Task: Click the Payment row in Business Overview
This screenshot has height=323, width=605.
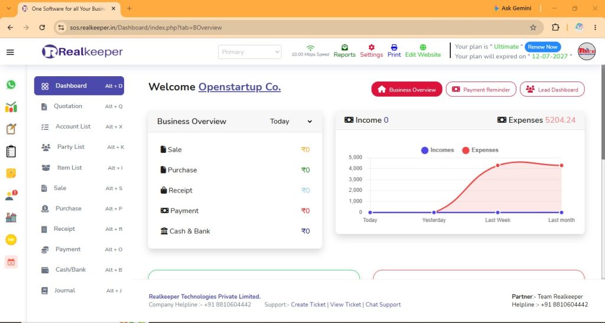Action: [x=235, y=211]
